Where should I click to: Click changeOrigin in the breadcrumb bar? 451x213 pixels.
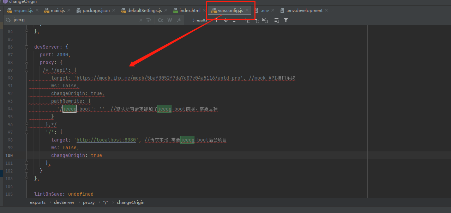[131, 202]
